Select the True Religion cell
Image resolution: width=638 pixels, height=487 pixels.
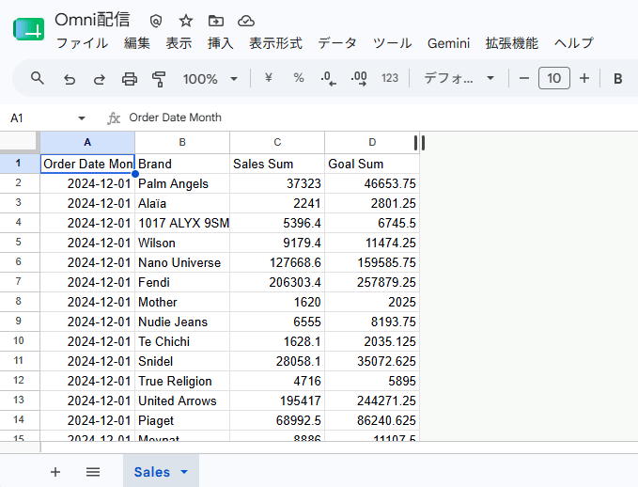[182, 381]
